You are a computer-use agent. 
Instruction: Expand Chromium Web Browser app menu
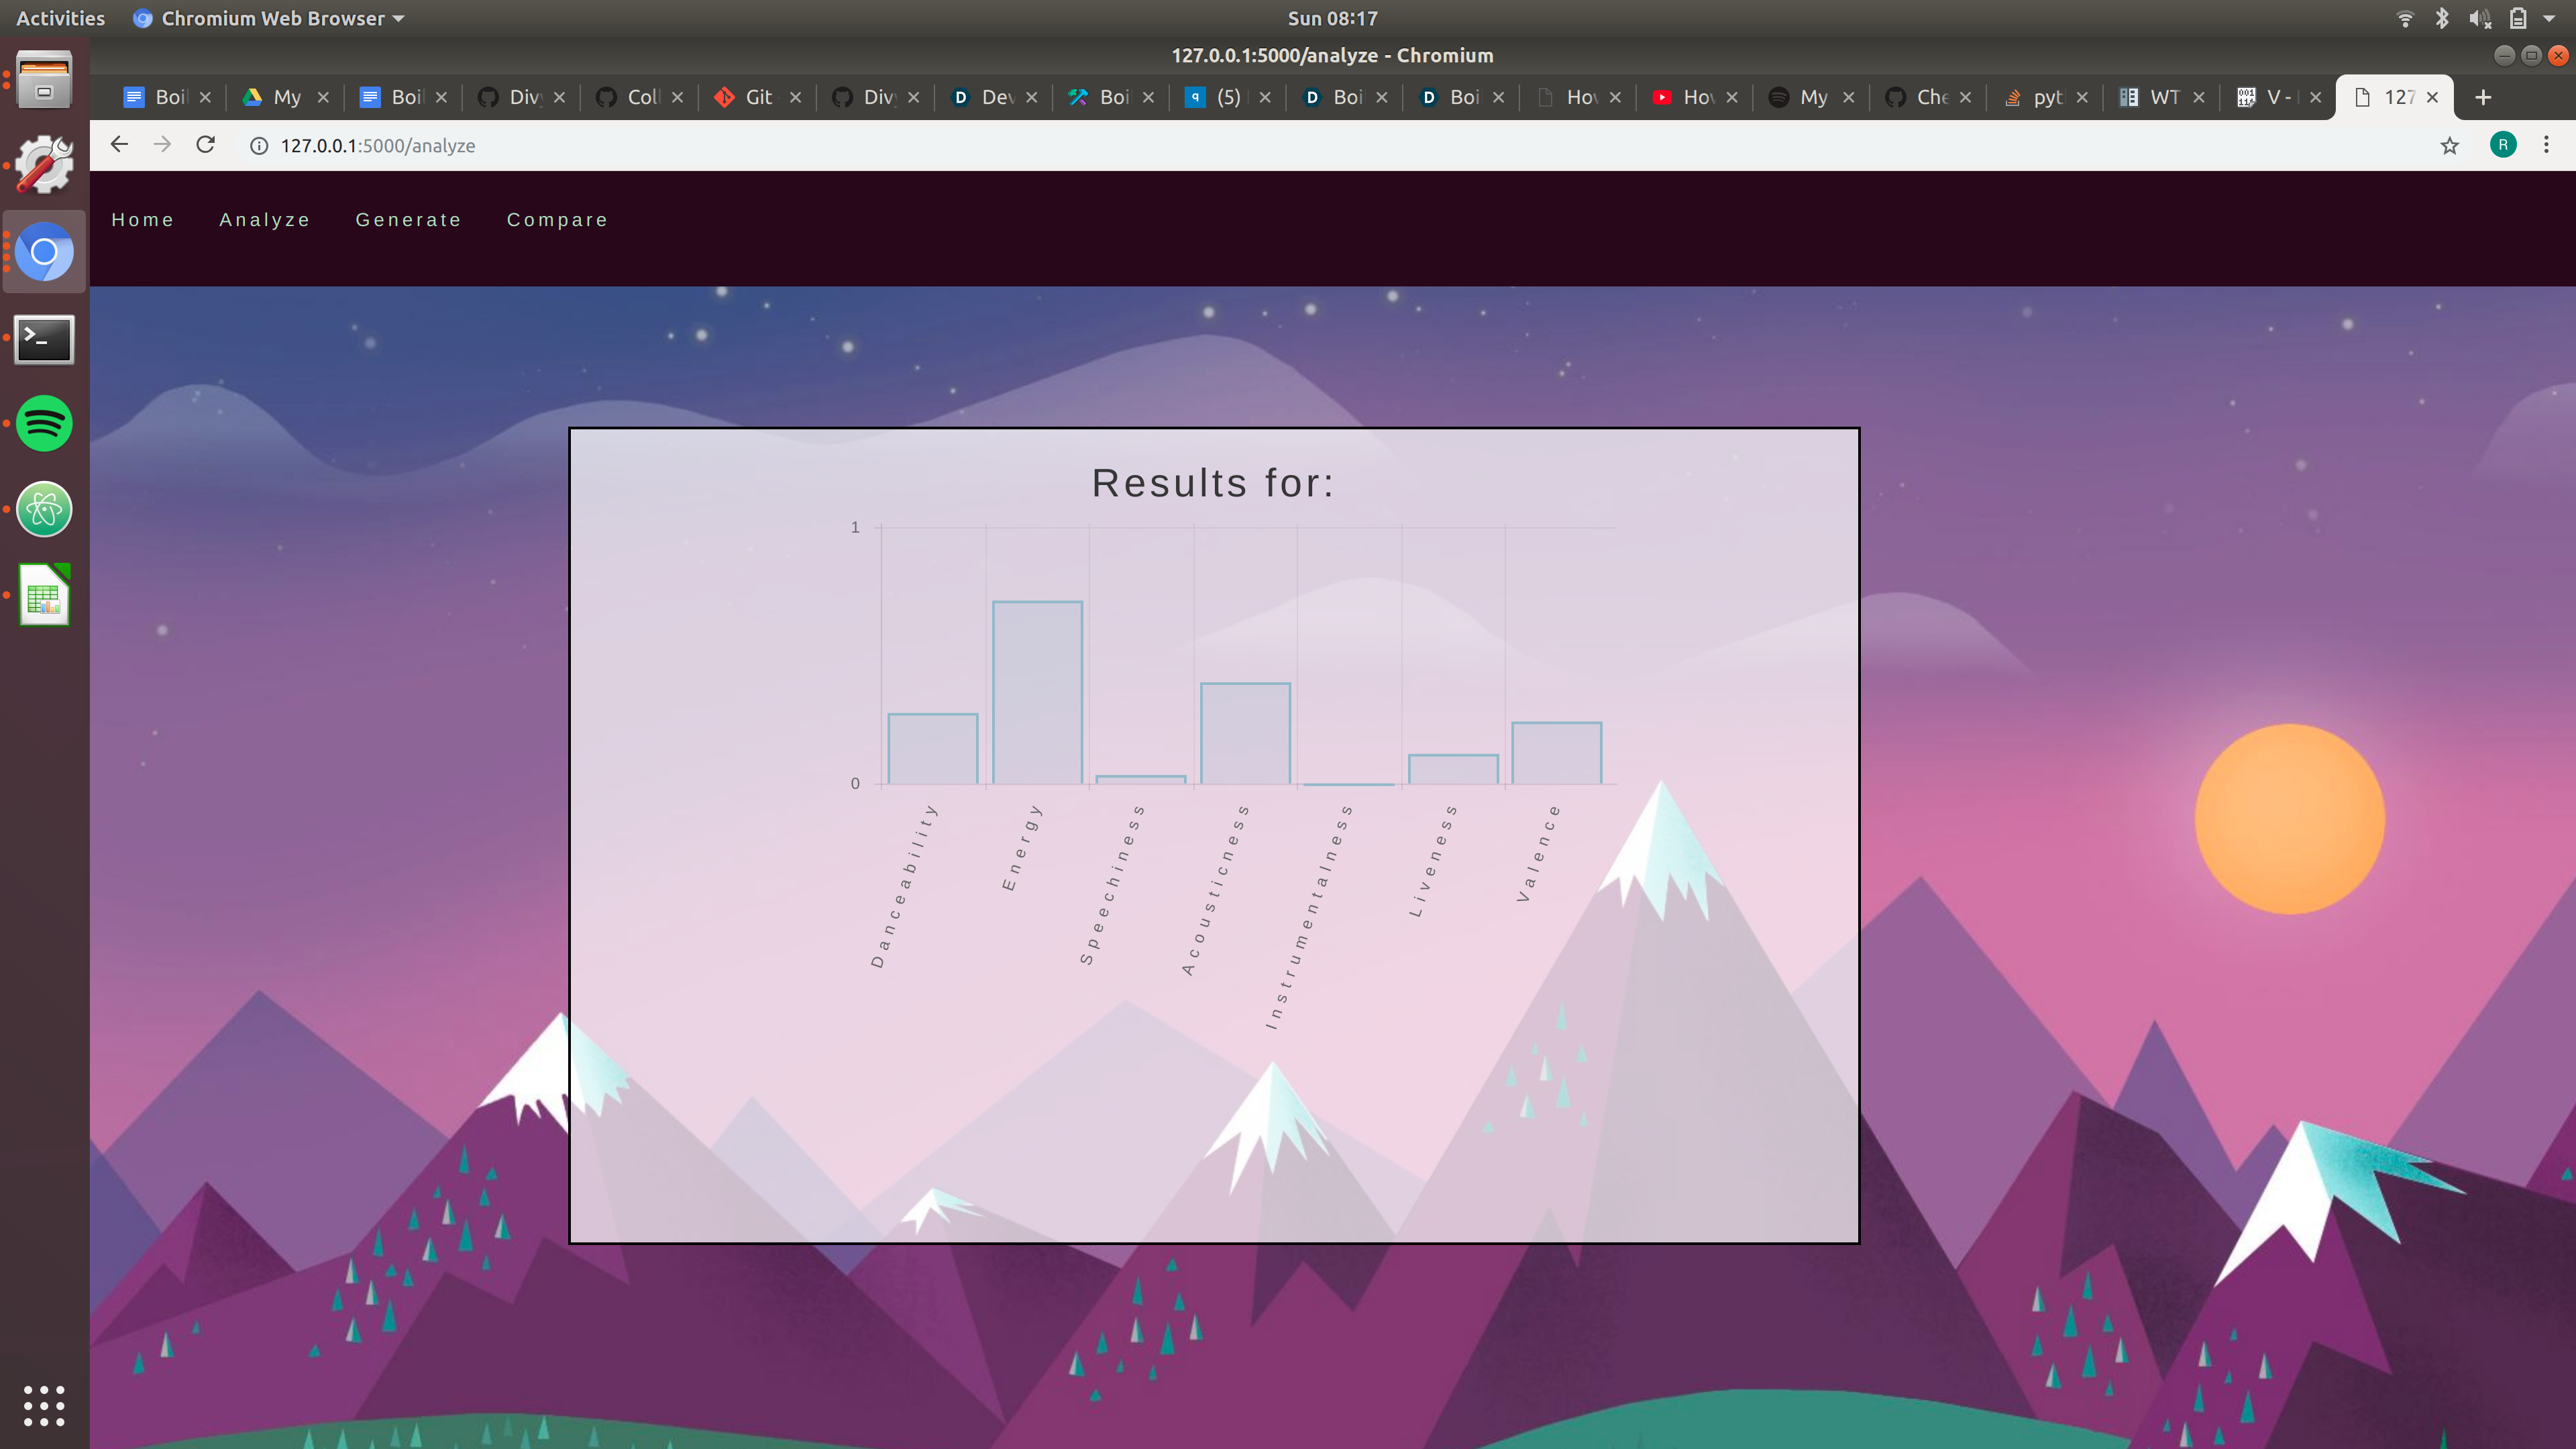point(270,18)
